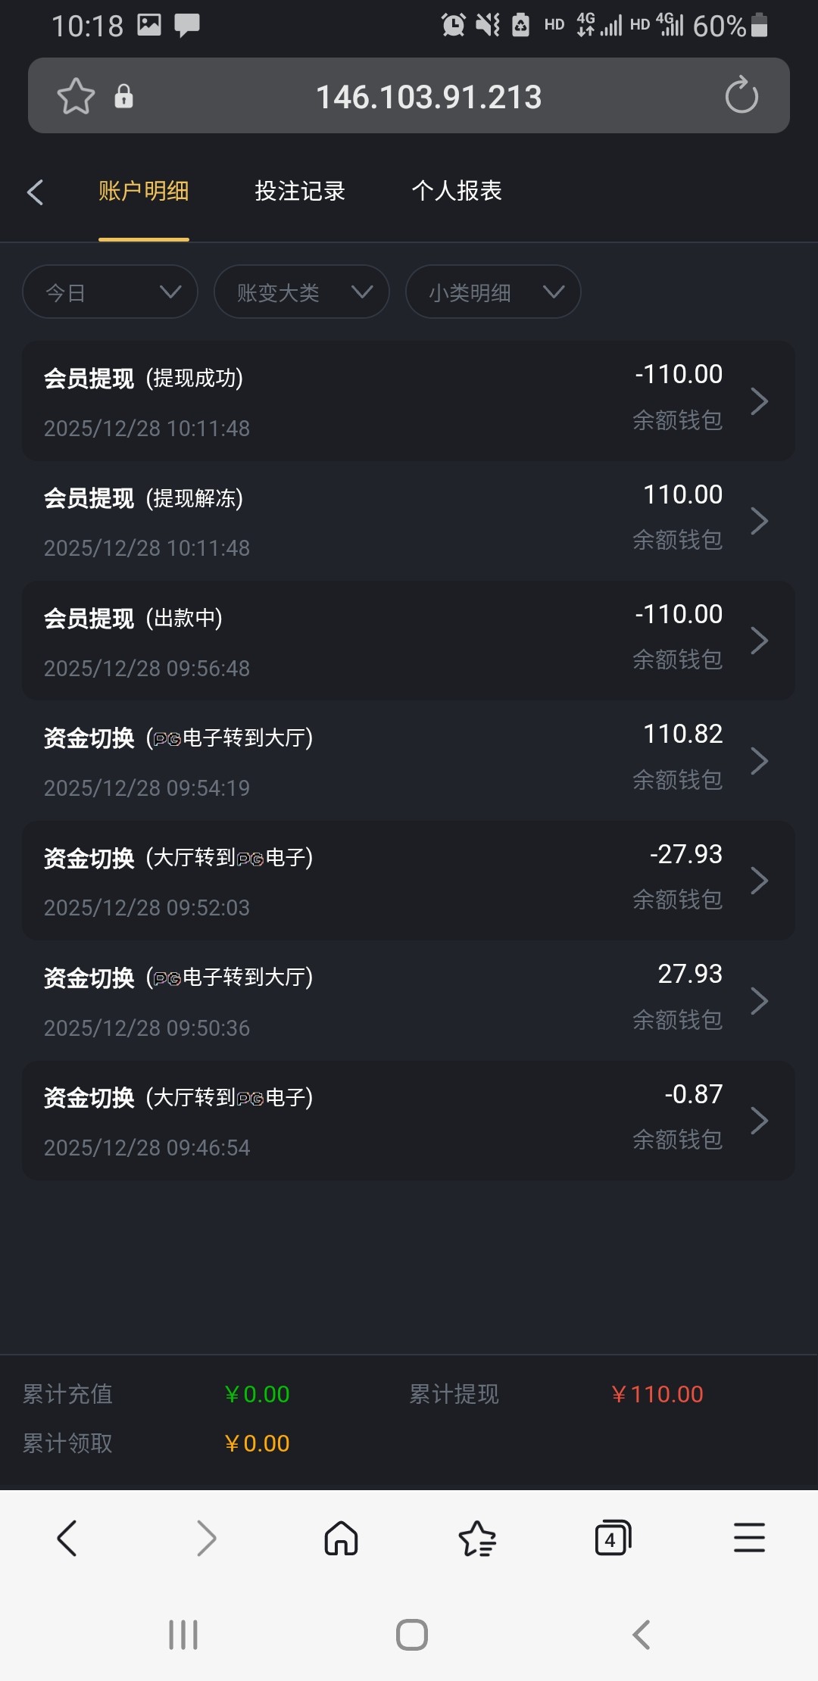Open the 今日 date filter dropdown
Viewport: 818px width, 1681px height.
(x=111, y=292)
